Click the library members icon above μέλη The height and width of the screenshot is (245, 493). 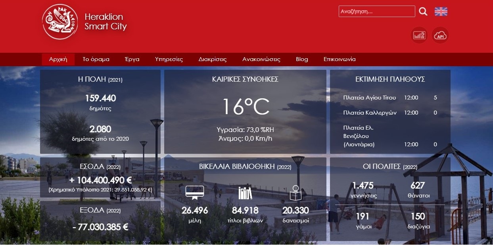(194, 193)
